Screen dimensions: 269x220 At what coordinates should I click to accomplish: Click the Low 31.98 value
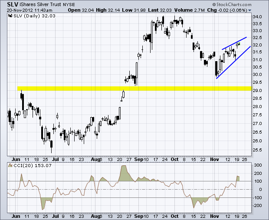click(134, 10)
